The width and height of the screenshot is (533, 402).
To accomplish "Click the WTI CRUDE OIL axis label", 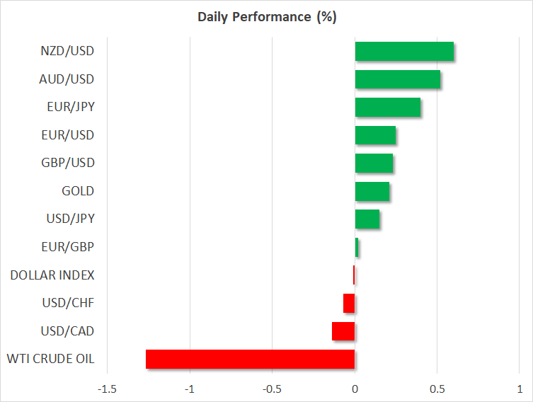I will [x=50, y=359].
